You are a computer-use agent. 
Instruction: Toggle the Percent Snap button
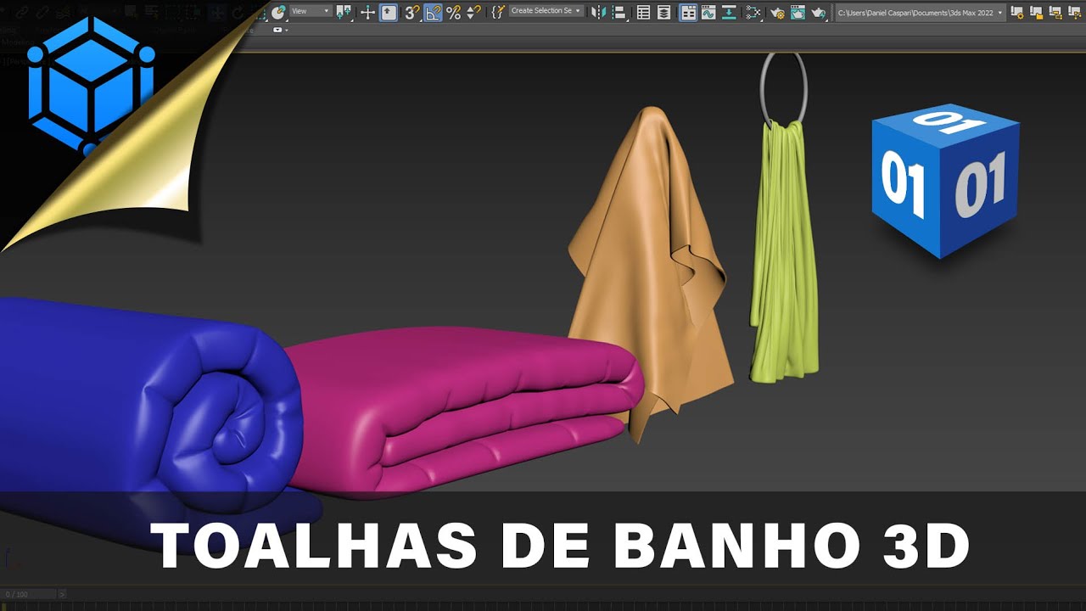coord(453,12)
